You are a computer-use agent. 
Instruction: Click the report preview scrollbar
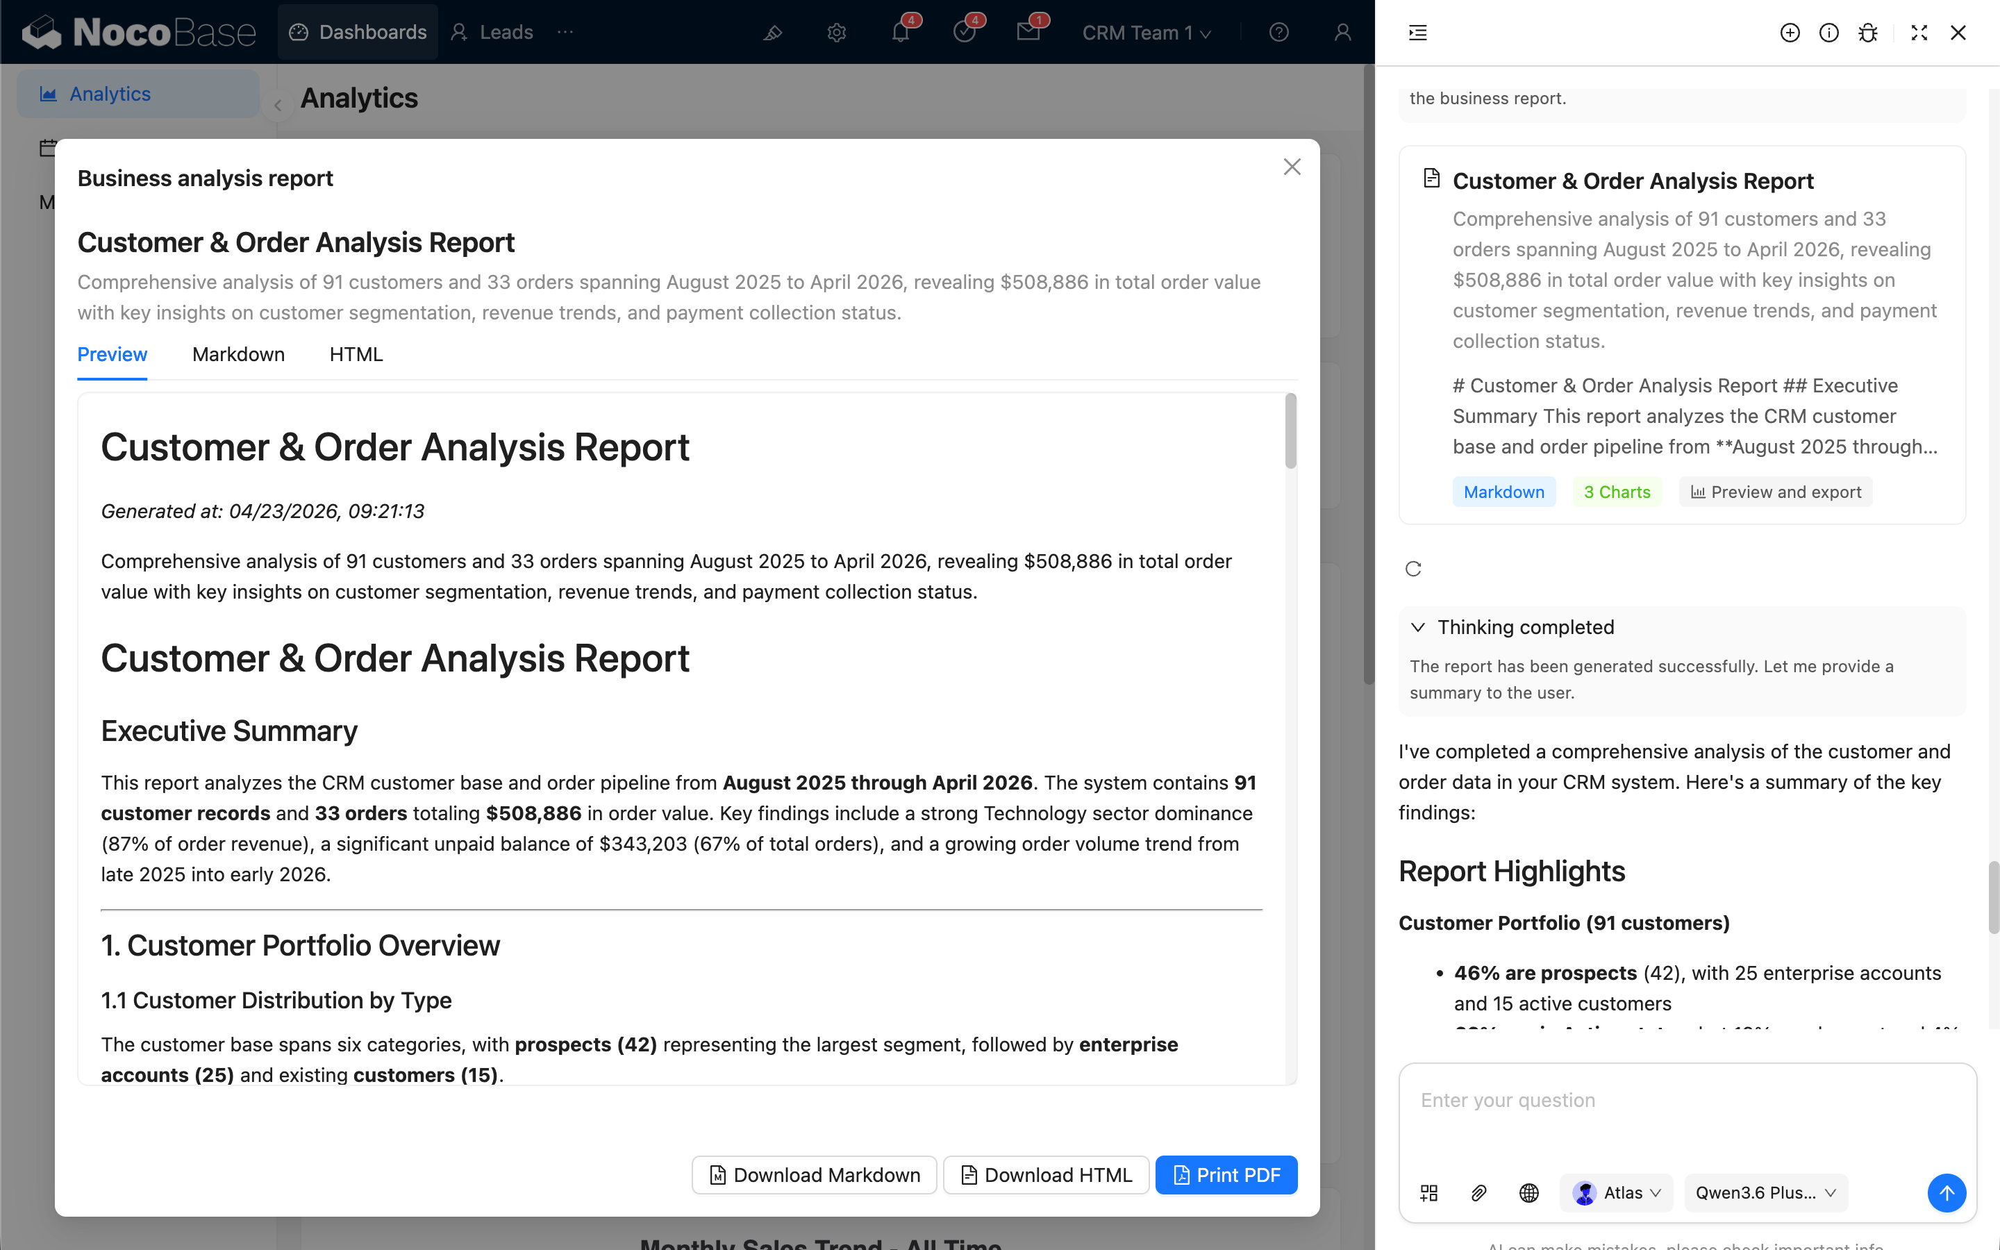1290,431
